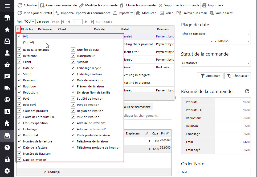Toggle the Poids total column checkbox

pyautogui.click(x=19, y=135)
